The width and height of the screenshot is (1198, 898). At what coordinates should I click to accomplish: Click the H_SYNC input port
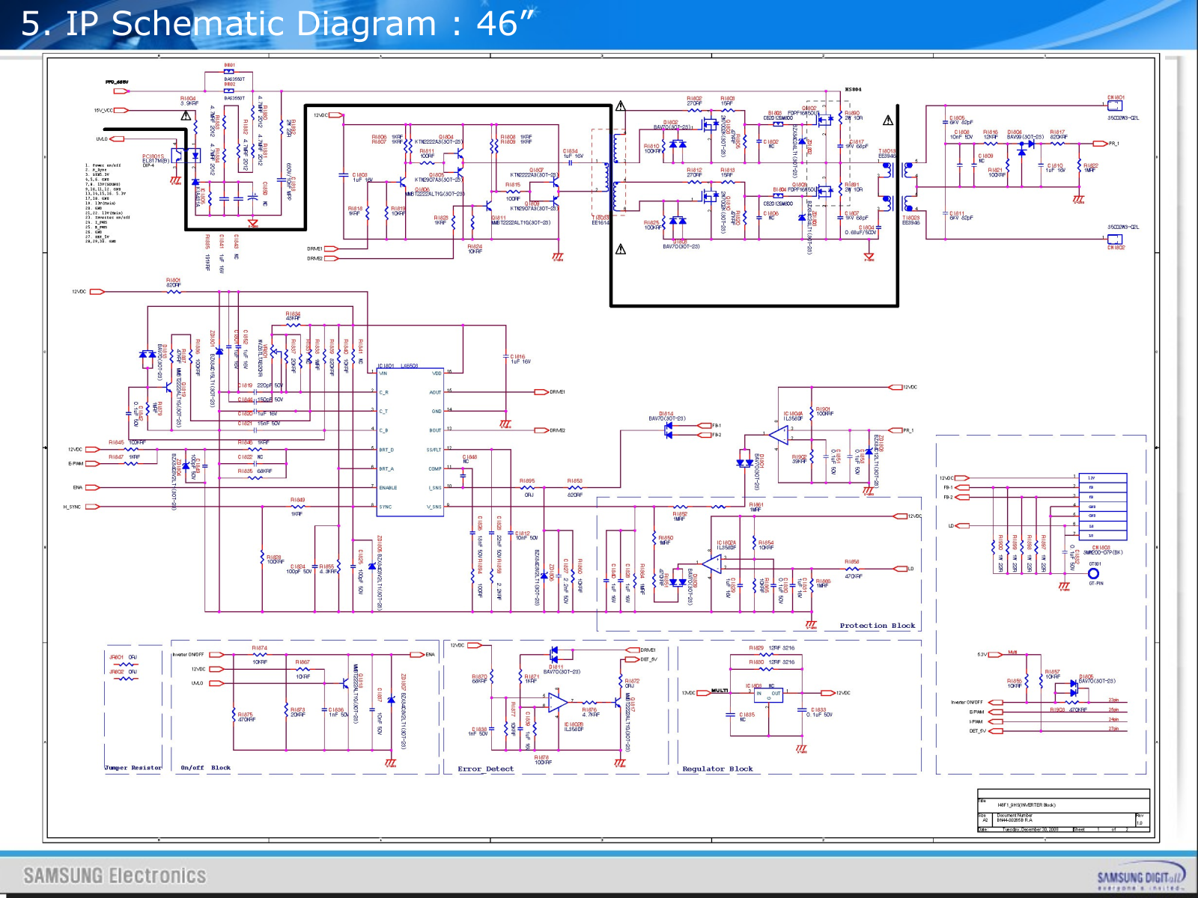point(93,507)
